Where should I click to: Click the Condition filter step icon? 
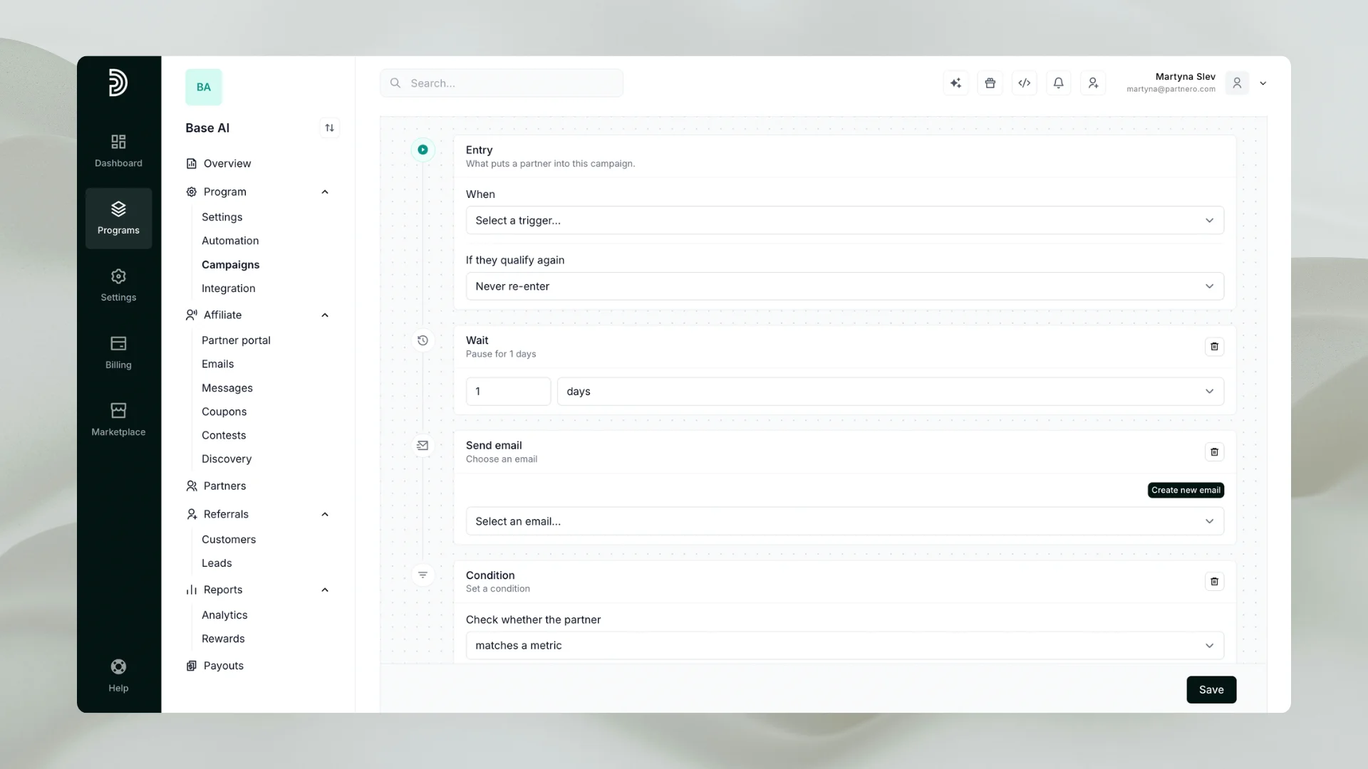(423, 575)
